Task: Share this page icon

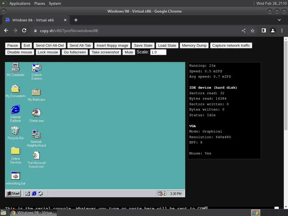Action: [244, 31]
